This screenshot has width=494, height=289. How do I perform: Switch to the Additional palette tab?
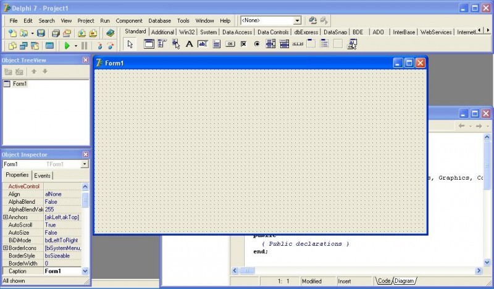tap(162, 32)
